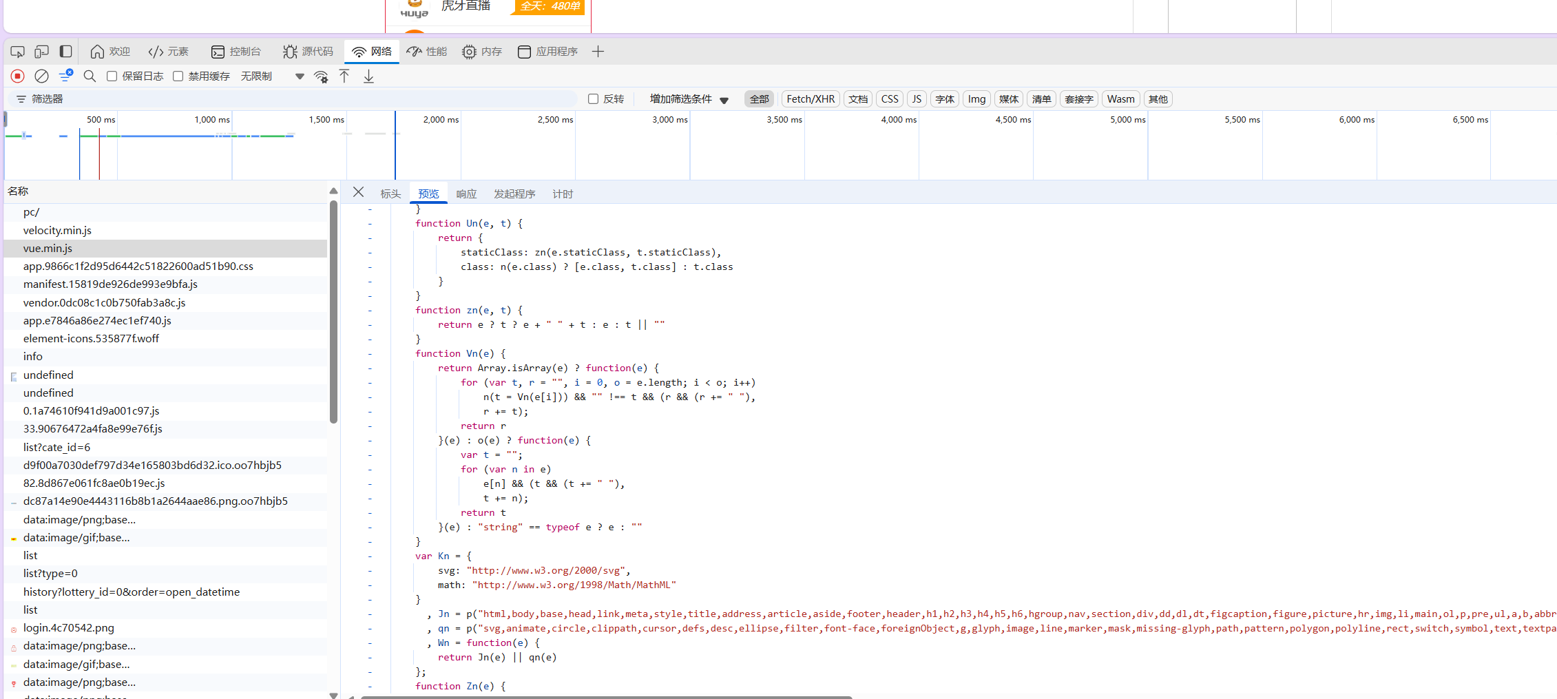Select 0.1a74610f941d9a001c97.js request
Screen dimensions: 1557x699
pyautogui.click(x=165, y=410)
